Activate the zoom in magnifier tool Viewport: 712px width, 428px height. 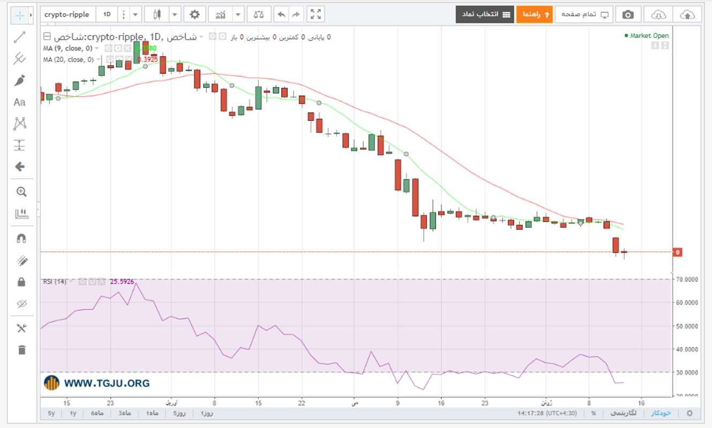click(x=21, y=192)
